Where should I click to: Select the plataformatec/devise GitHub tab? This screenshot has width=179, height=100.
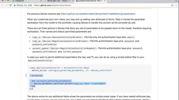tap(91, 1)
